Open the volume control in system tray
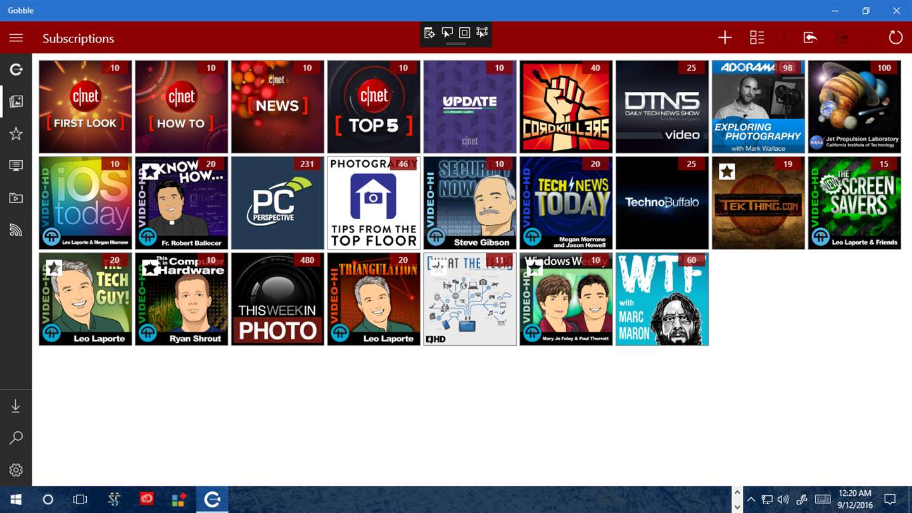 point(783,500)
